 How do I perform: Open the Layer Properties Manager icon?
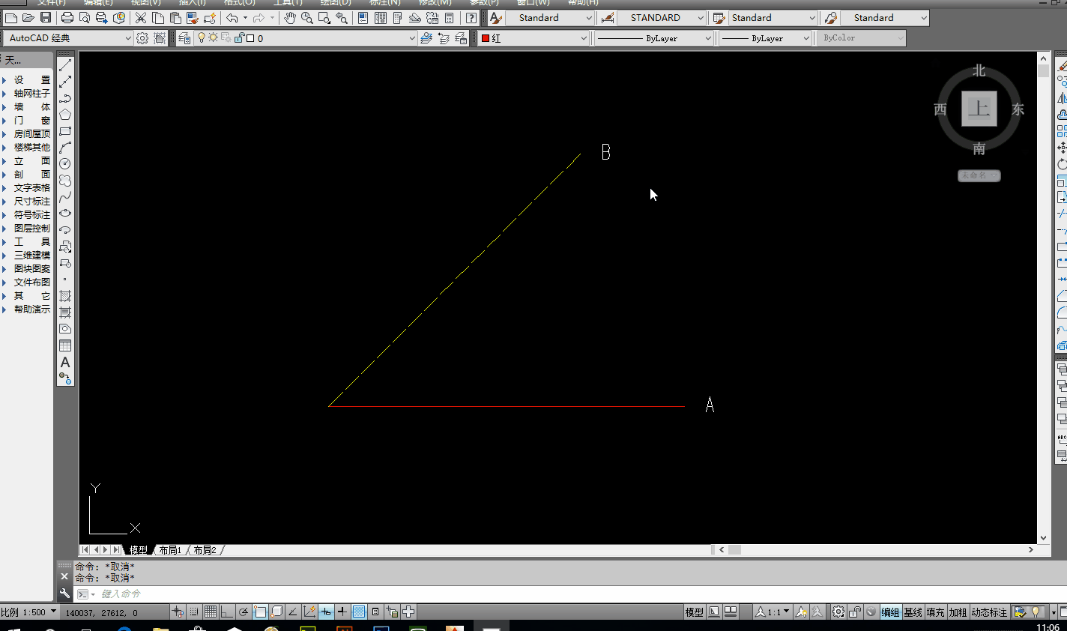tap(184, 37)
